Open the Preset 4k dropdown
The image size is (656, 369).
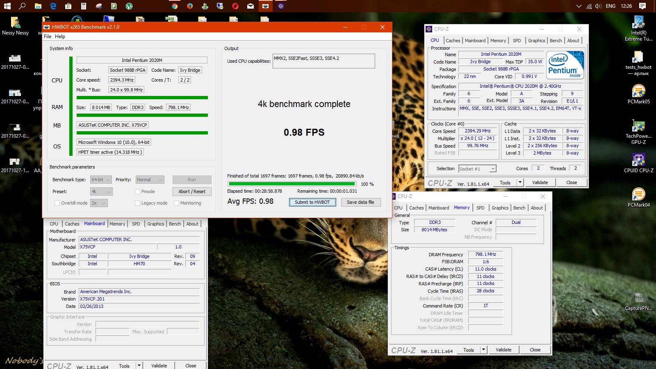click(x=101, y=191)
